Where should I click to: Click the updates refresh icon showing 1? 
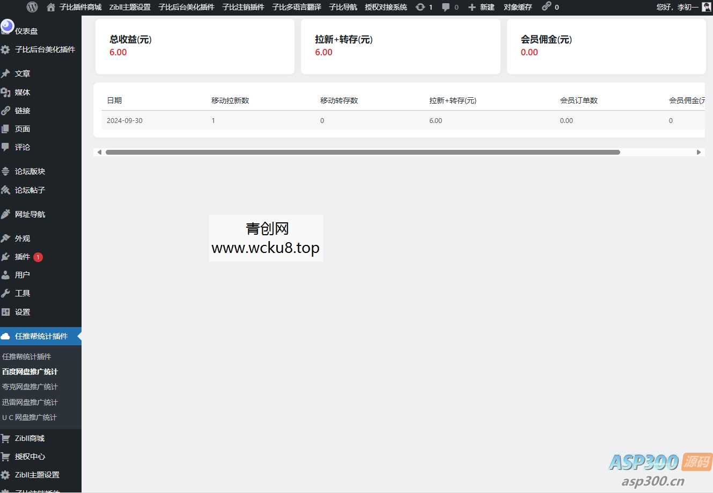pyautogui.click(x=423, y=7)
